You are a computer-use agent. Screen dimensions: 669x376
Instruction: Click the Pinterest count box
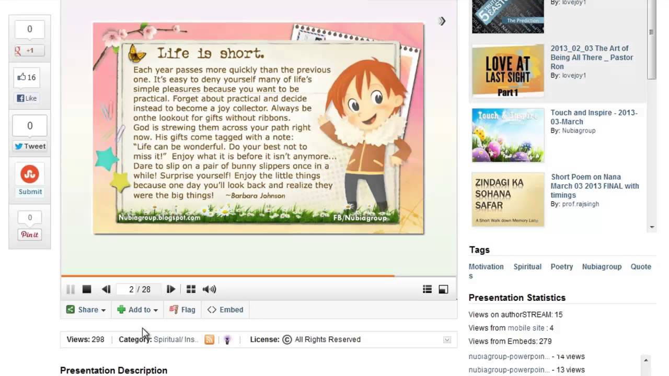tap(30, 218)
